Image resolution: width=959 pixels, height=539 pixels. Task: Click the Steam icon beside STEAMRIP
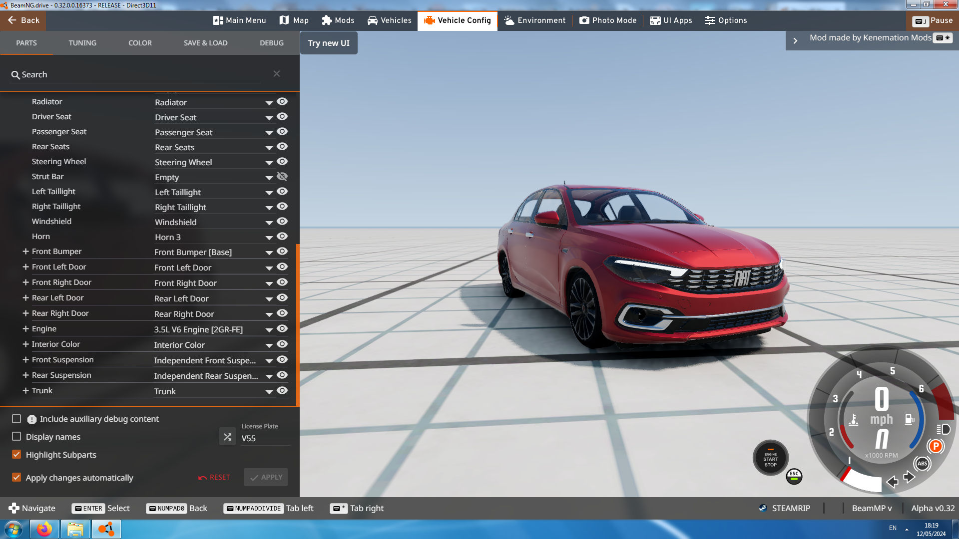[x=763, y=508]
